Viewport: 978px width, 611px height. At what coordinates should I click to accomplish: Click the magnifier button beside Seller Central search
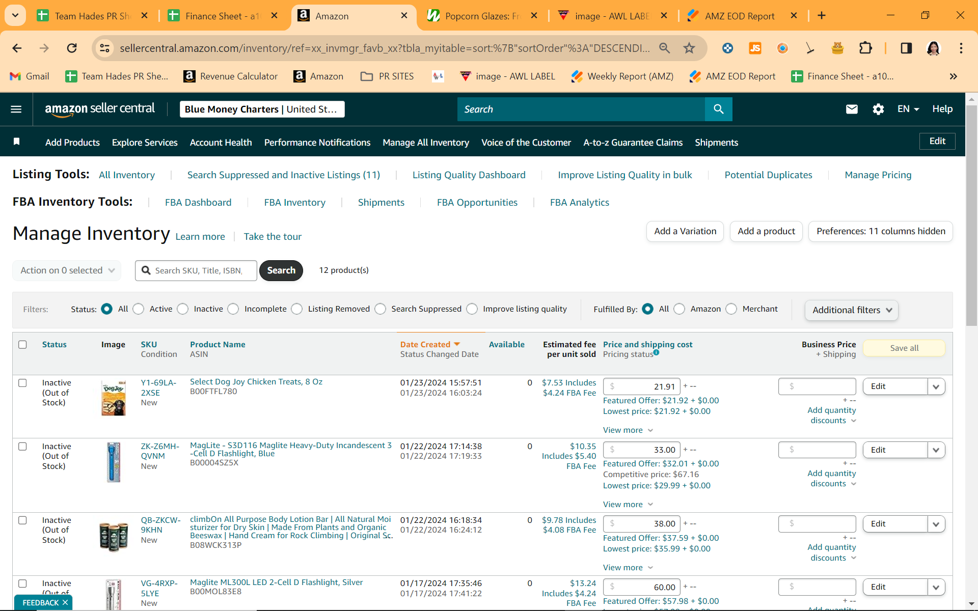(x=718, y=109)
